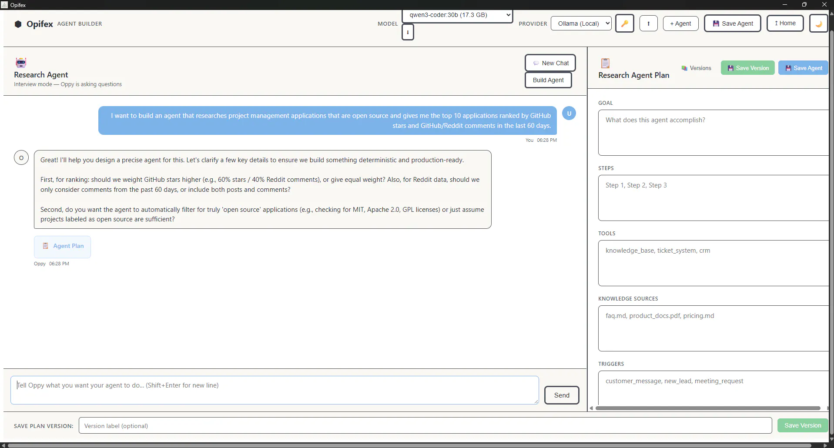Viewport: 834px width, 448px height.
Task: Click green Save Version in the plan header
Action: pyautogui.click(x=747, y=68)
